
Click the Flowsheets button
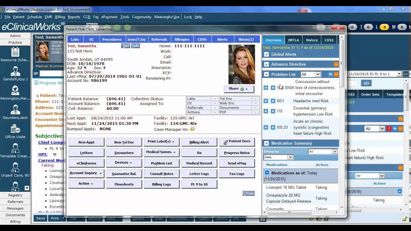pos(124,184)
